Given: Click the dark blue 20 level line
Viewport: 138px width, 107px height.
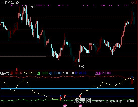Looking at the screenshot, I should tap(67, 96).
